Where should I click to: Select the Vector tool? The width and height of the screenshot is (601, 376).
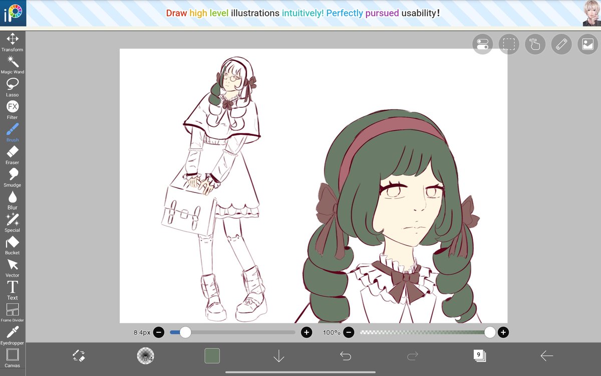pyautogui.click(x=12, y=268)
